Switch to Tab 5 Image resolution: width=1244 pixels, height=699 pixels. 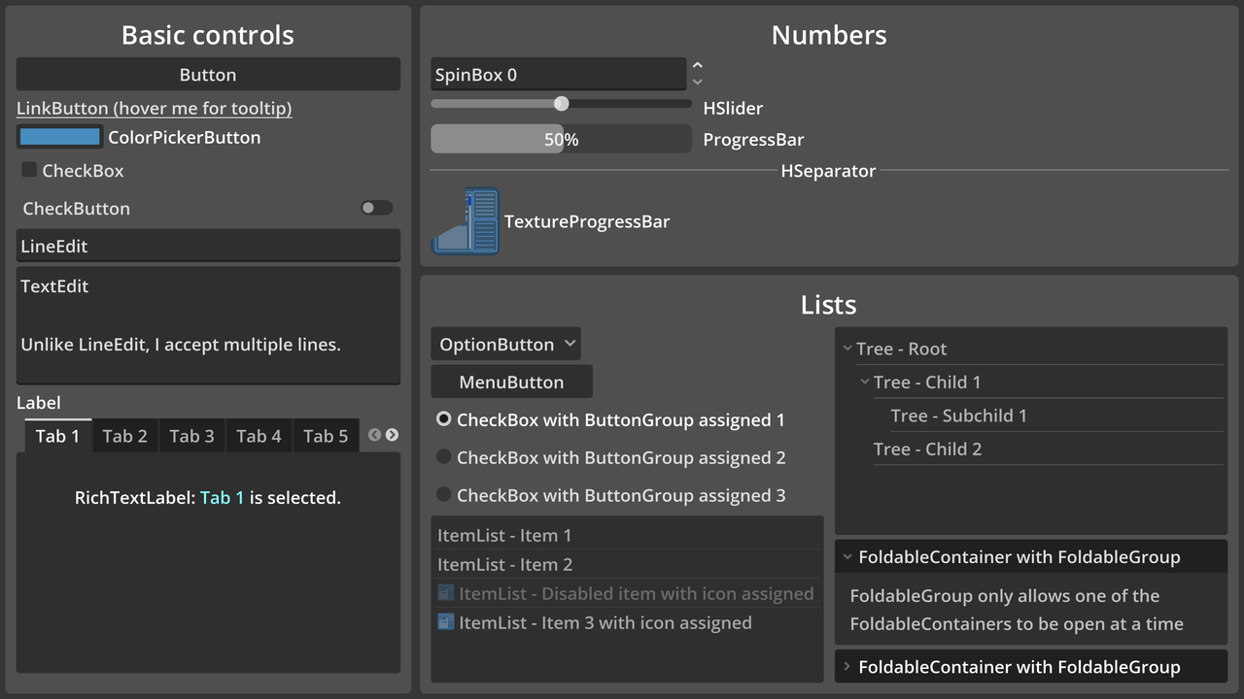tap(326, 436)
